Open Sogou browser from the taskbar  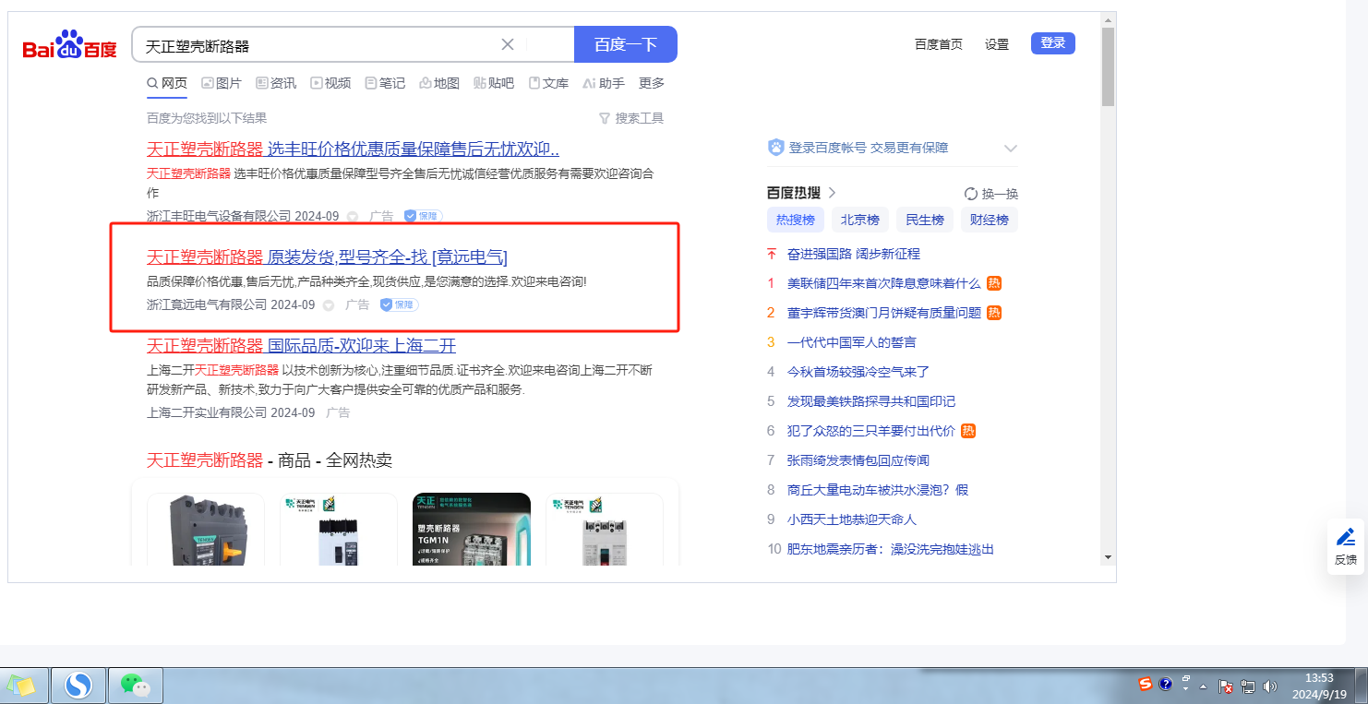pos(78,685)
